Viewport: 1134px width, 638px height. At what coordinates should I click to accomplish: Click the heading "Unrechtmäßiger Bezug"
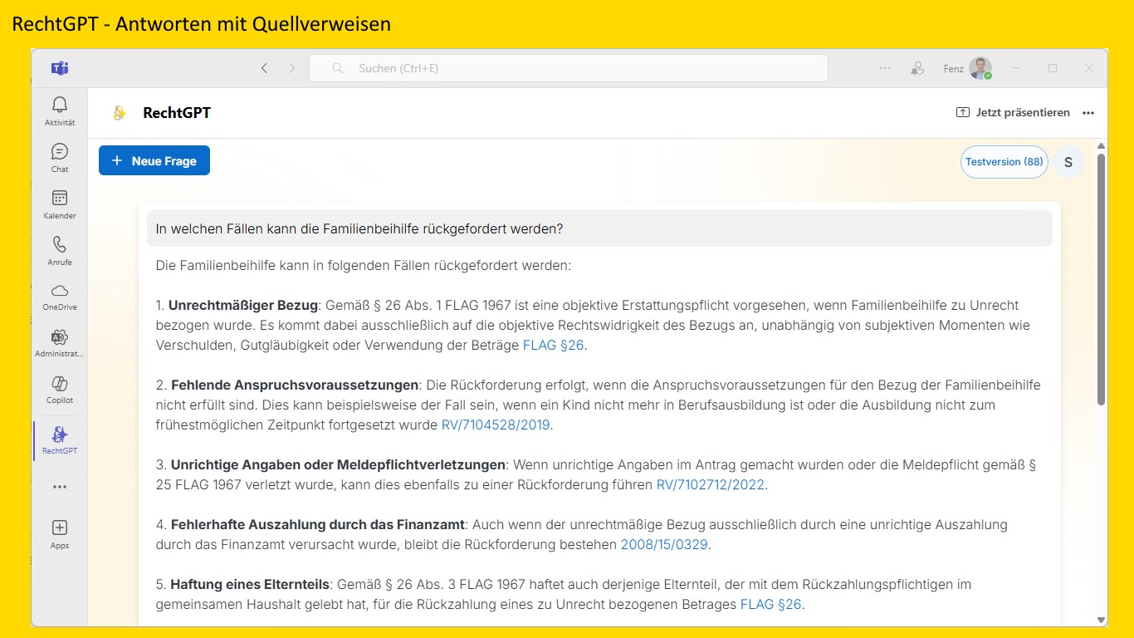click(243, 305)
